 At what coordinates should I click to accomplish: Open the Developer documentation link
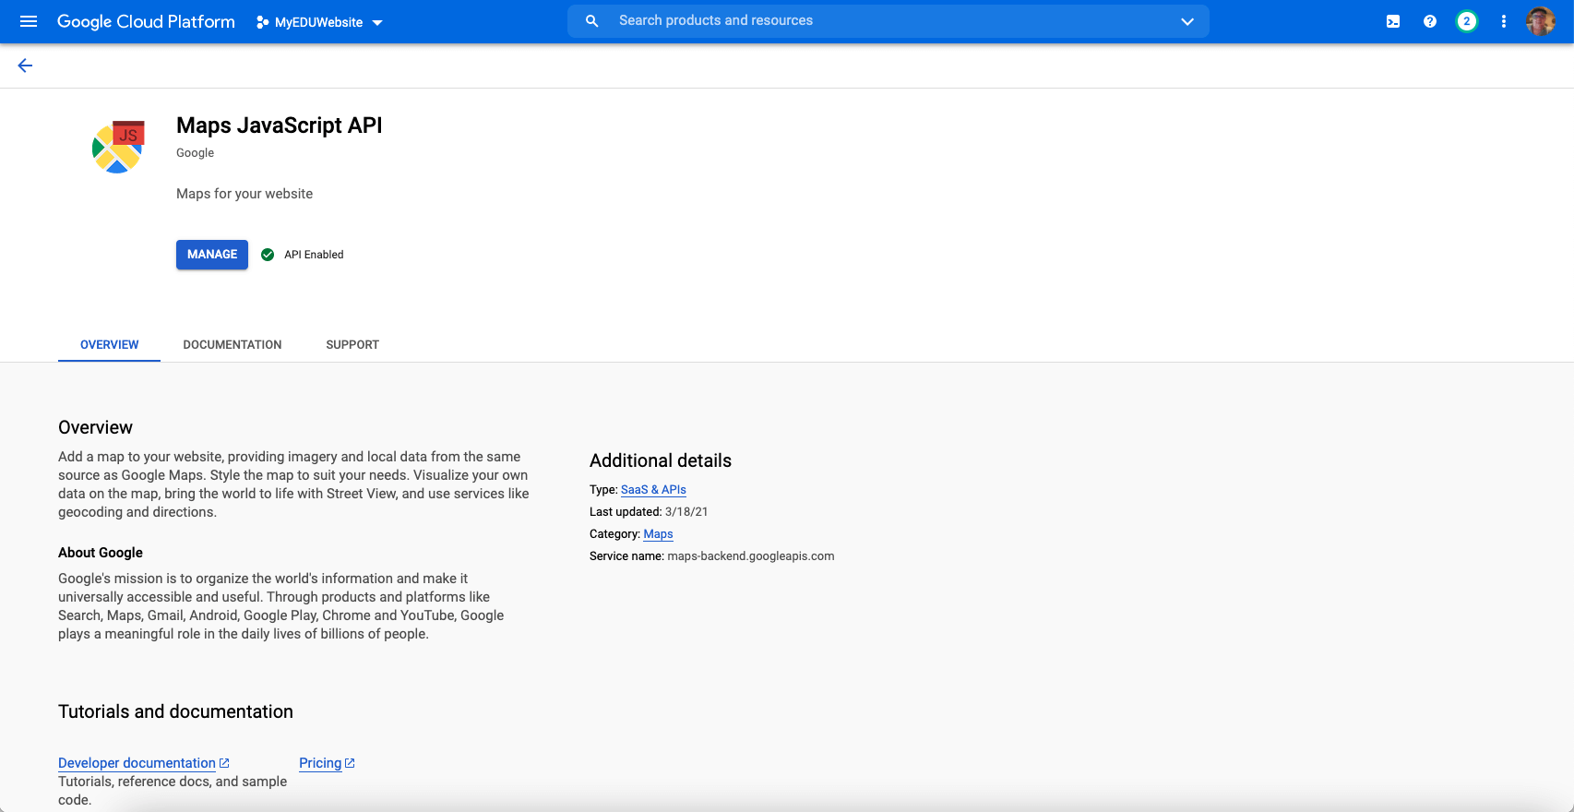click(x=137, y=763)
